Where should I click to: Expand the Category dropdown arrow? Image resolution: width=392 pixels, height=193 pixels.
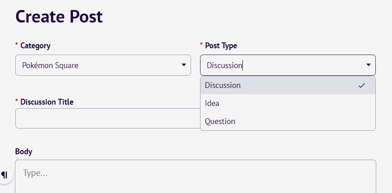pos(184,65)
